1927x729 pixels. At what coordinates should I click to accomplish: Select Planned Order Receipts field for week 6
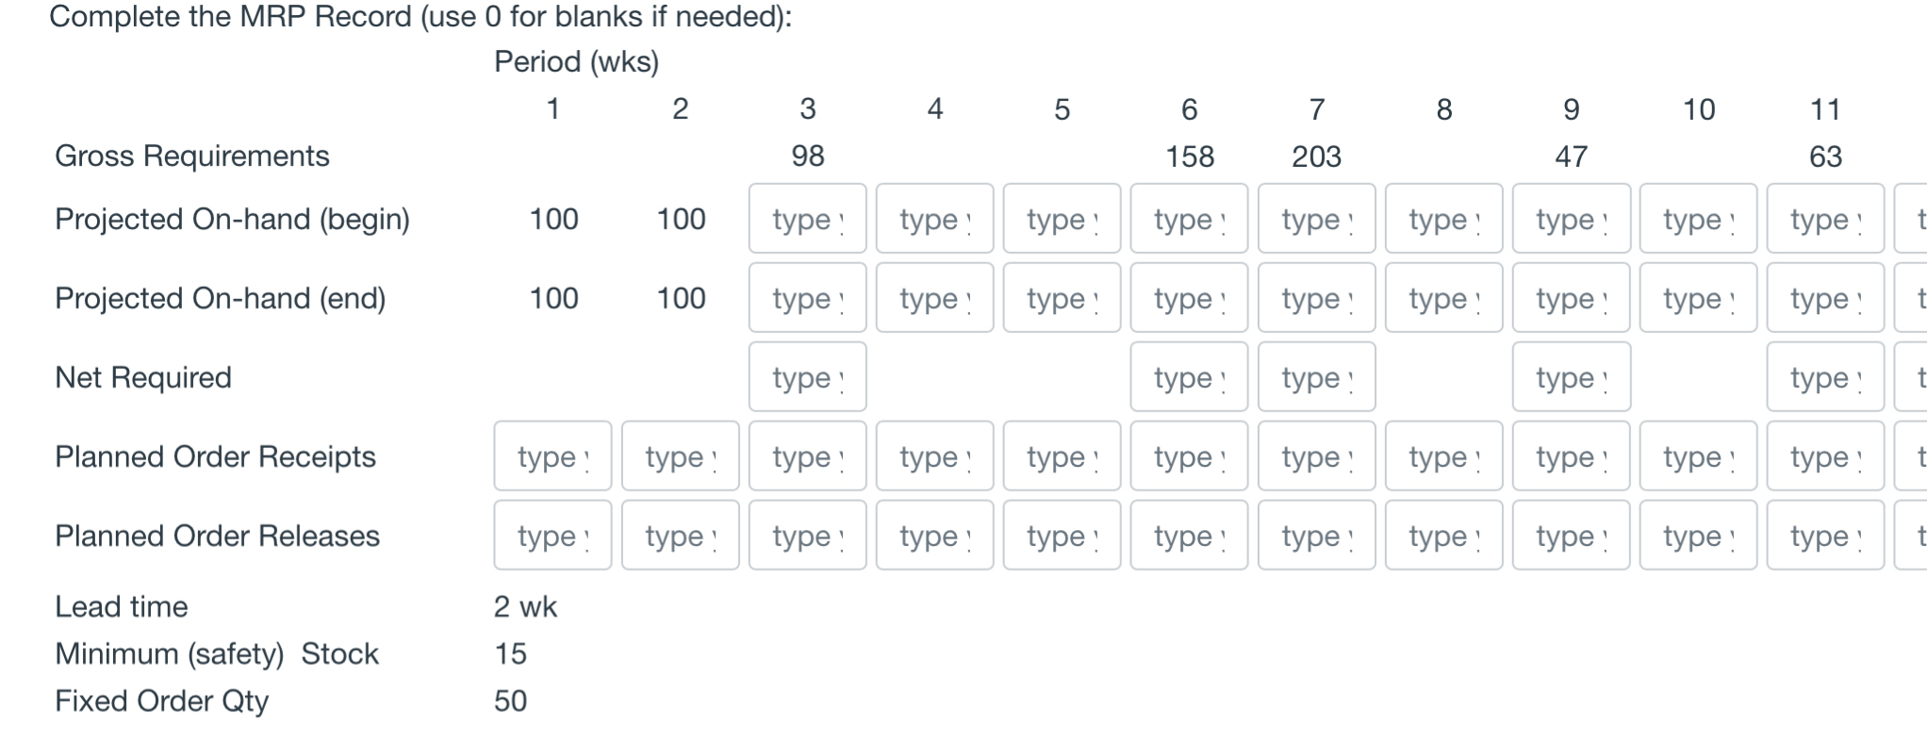point(1189,456)
